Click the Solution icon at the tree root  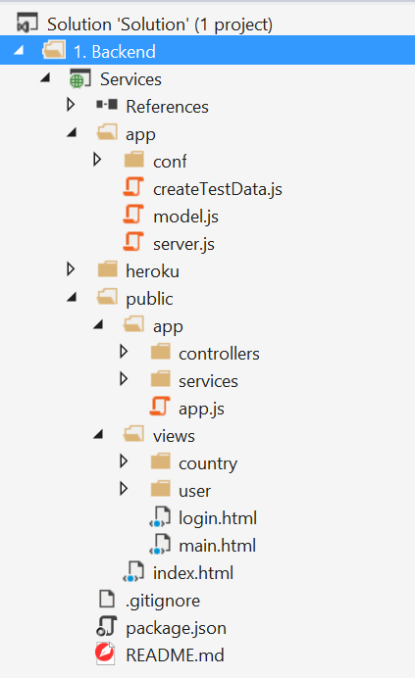(x=26, y=23)
